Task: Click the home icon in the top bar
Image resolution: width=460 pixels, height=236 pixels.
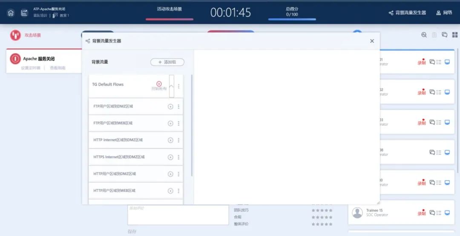Action: [11, 13]
